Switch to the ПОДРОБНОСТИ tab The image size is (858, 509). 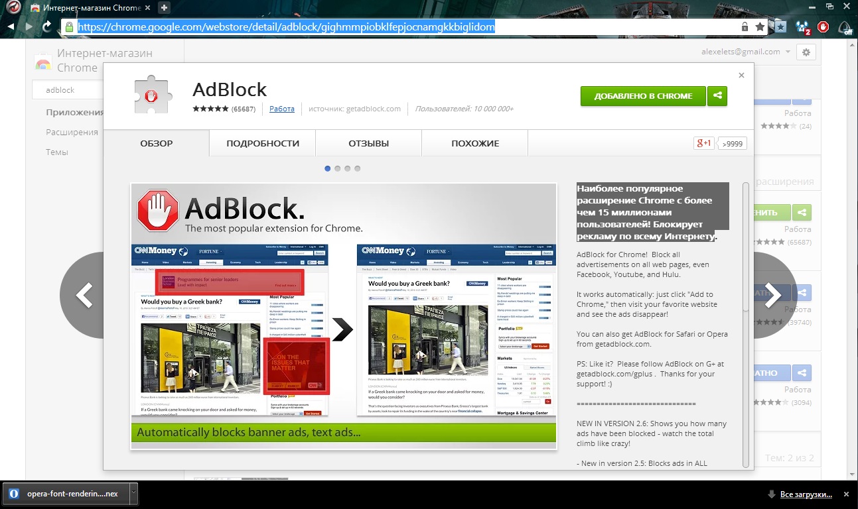(x=263, y=143)
